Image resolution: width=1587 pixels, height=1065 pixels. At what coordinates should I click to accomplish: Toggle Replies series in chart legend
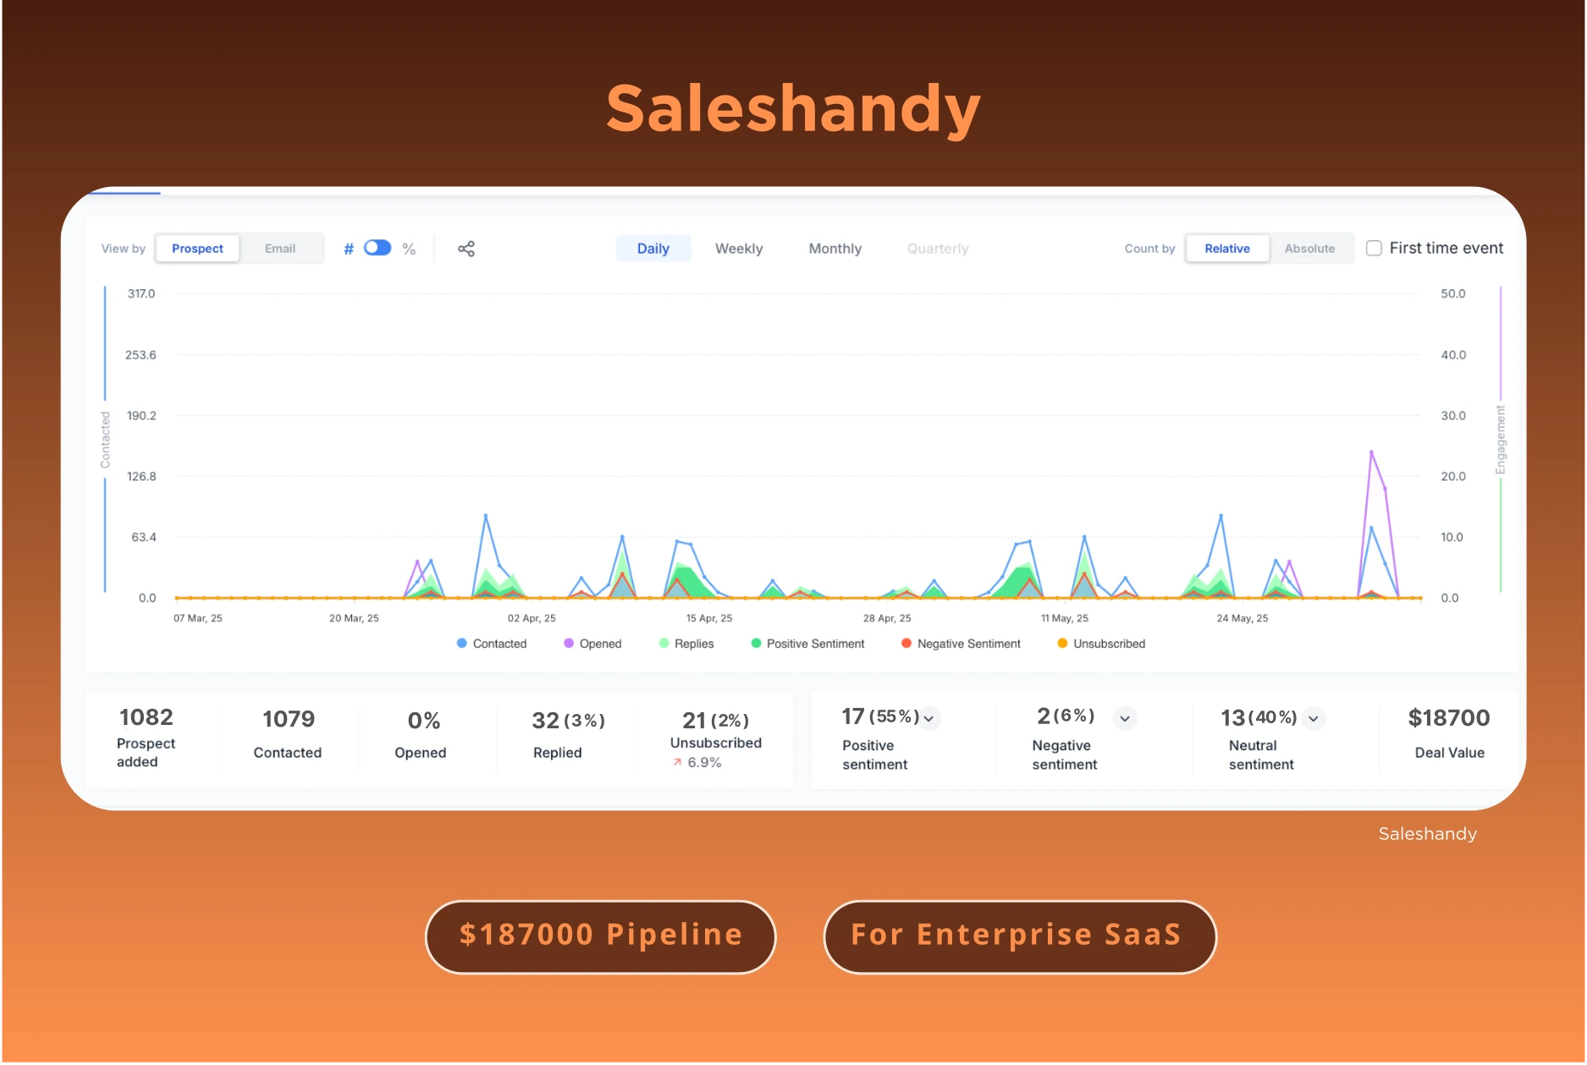686,644
